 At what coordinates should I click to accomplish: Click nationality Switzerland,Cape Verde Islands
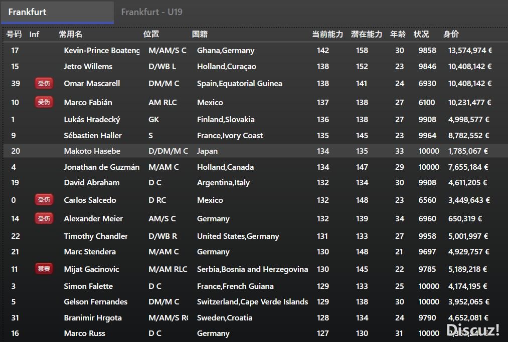pos(252,302)
